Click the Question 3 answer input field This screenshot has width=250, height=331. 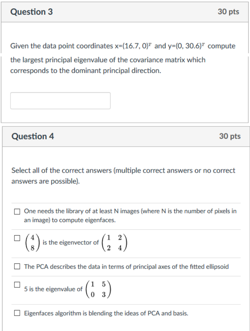pyautogui.click(x=60, y=101)
